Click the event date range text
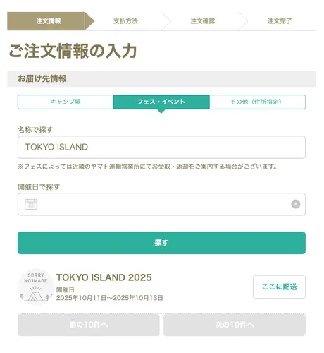Viewport: 324px width, 353px height. (110, 298)
